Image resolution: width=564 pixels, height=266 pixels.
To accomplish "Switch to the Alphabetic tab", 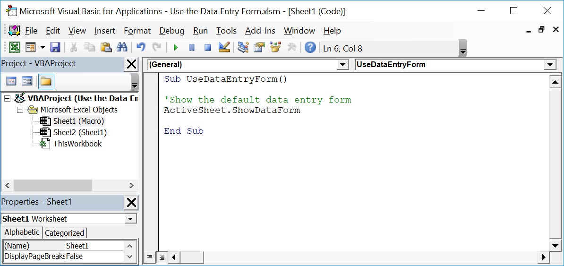I will pos(22,232).
